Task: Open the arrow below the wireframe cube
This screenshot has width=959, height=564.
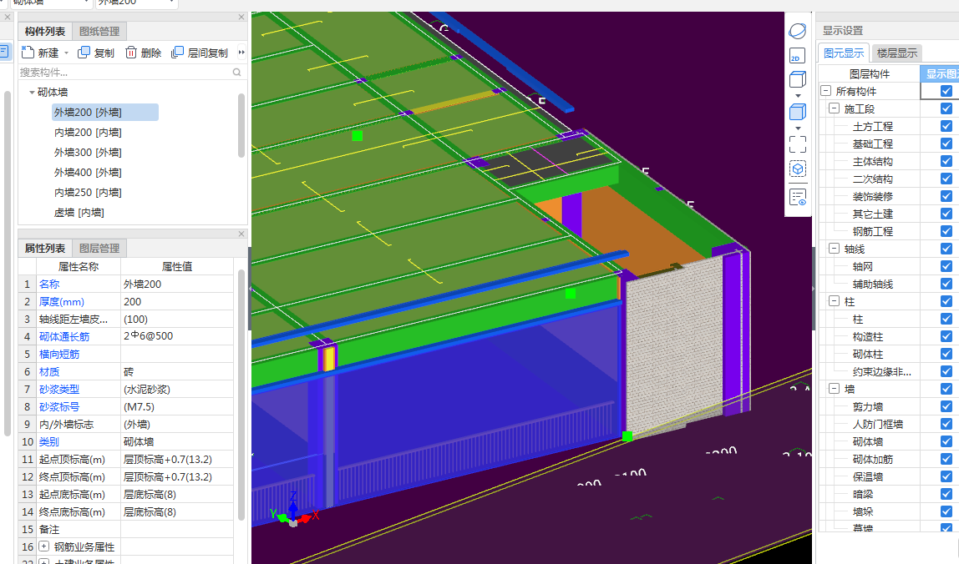Action: click(x=798, y=96)
